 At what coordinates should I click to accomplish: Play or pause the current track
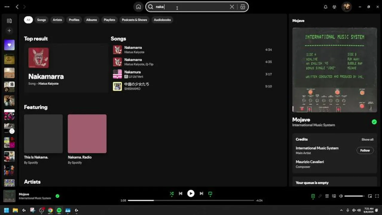tap(191, 193)
